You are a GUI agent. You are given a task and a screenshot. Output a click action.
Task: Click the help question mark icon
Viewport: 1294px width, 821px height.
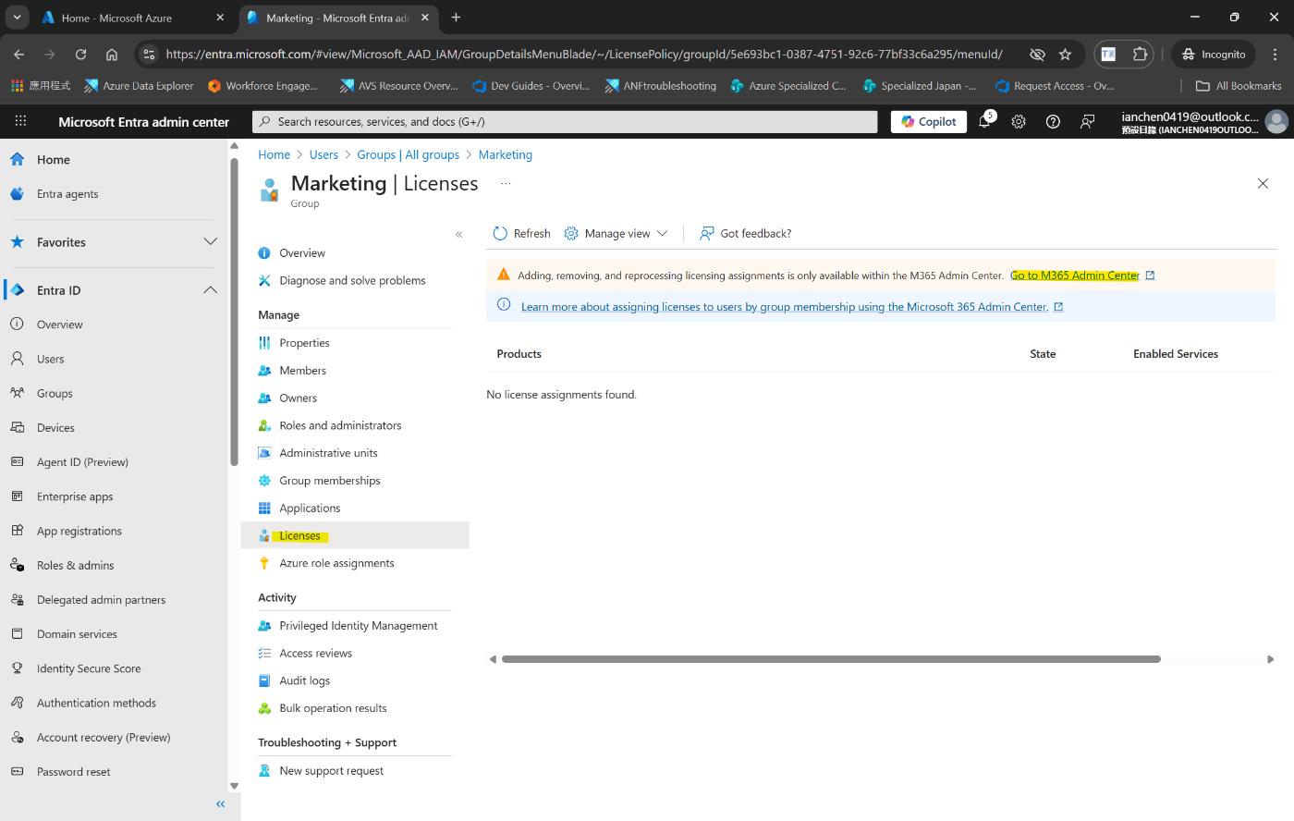[1053, 122]
